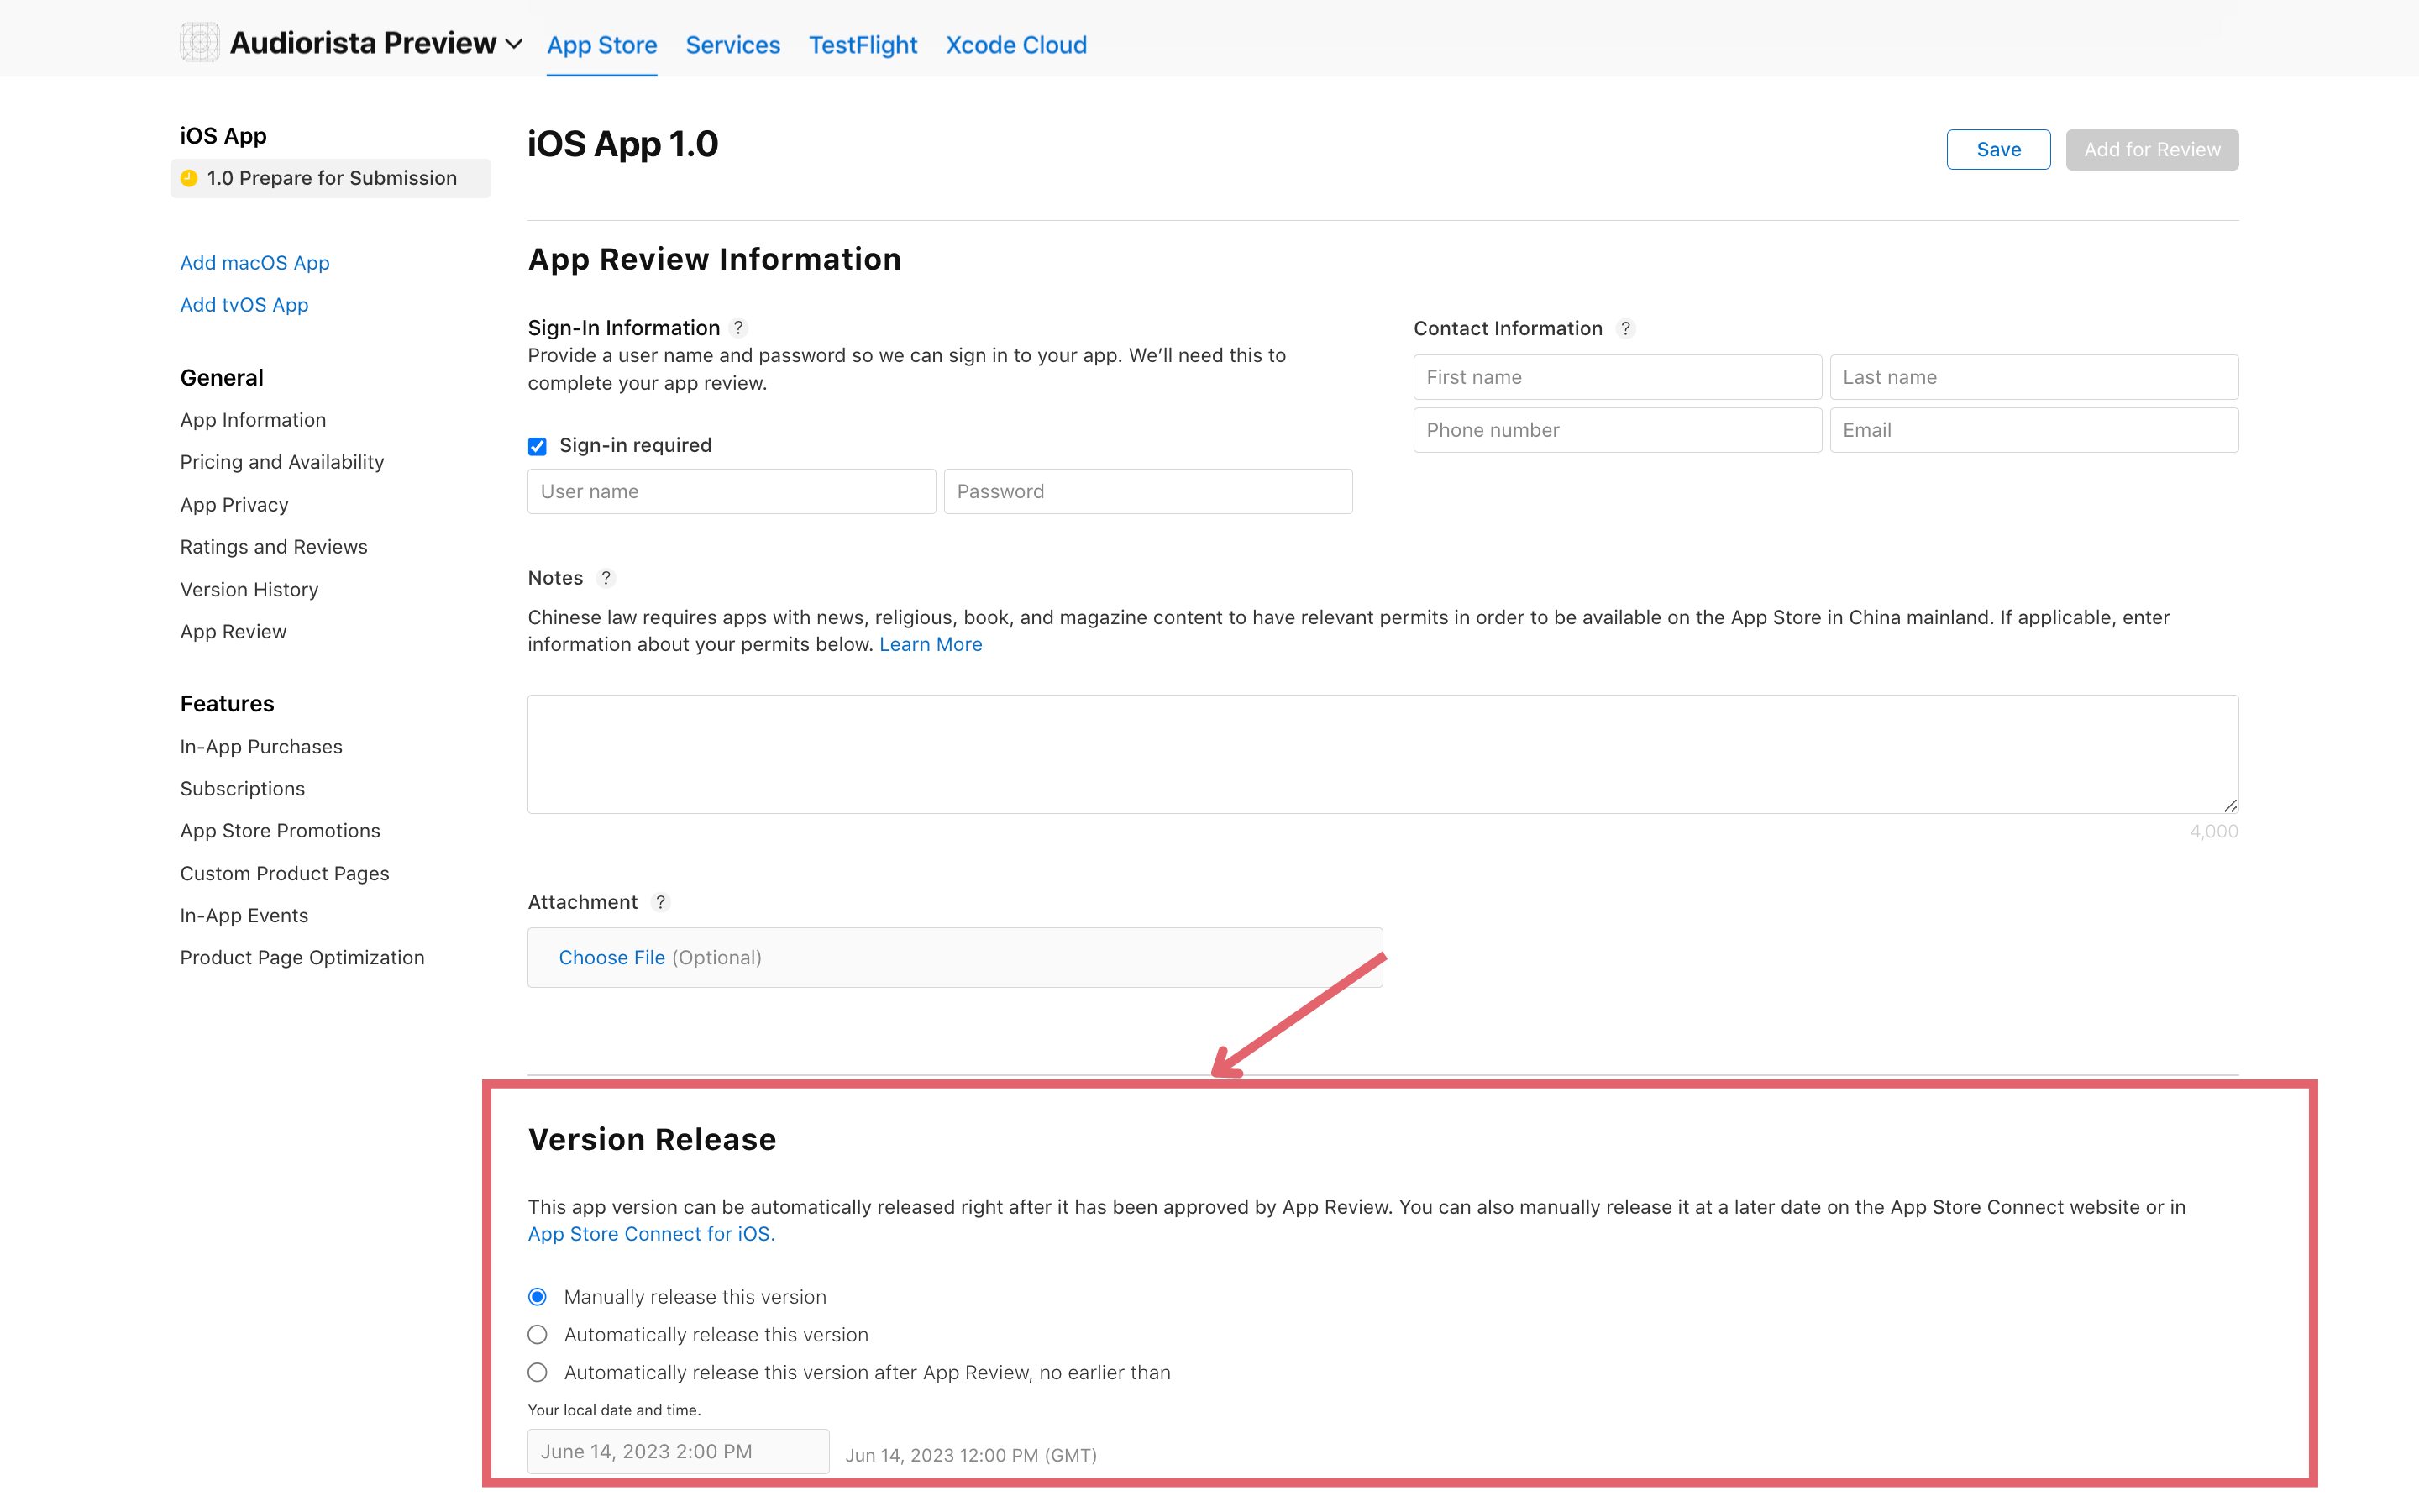Open the Audiorista Preview app switcher chevron

point(515,44)
